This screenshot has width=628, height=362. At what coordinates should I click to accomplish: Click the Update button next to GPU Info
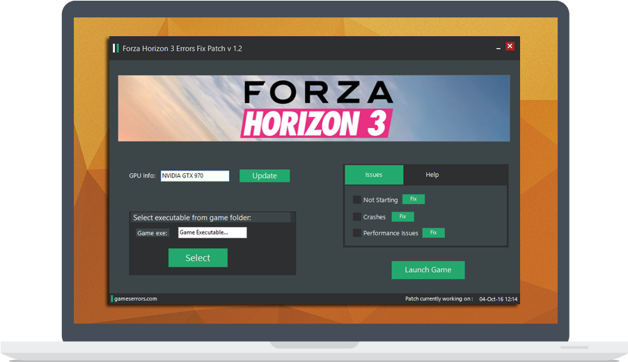pyautogui.click(x=265, y=176)
